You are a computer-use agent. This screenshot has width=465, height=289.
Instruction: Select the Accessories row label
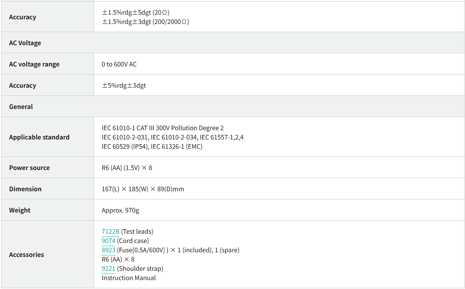click(26, 255)
